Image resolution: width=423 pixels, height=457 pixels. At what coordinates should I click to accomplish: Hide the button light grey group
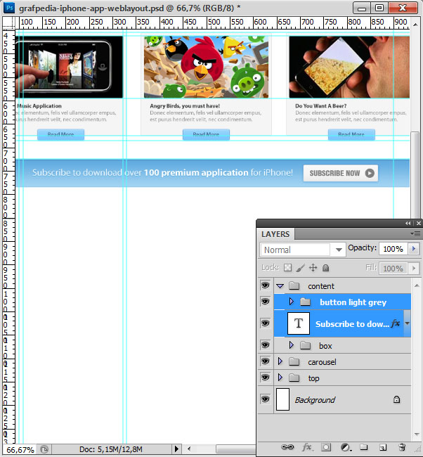pyautogui.click(x=265, y=302)
